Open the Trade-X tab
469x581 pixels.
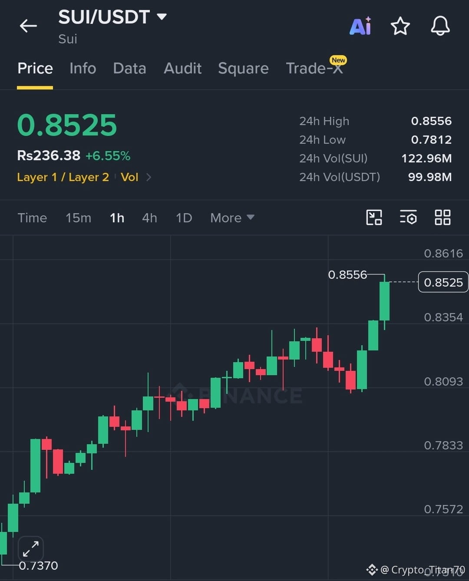pyautogui.click(x=314, y=68)
